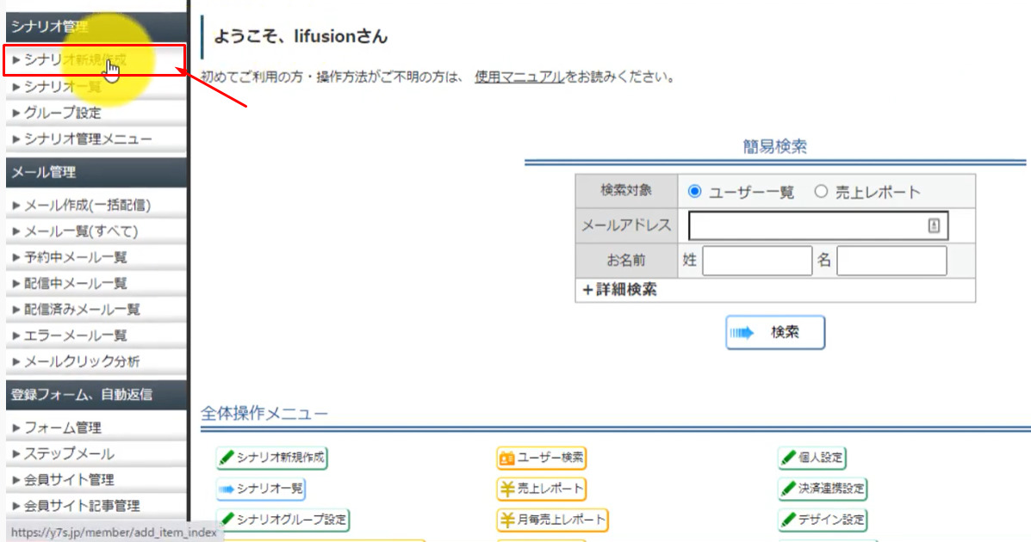The width and height of the screenshot is (1031, 542).
Task: Click the pencil icon on 個人設定 button
Action: click(787, 457)
